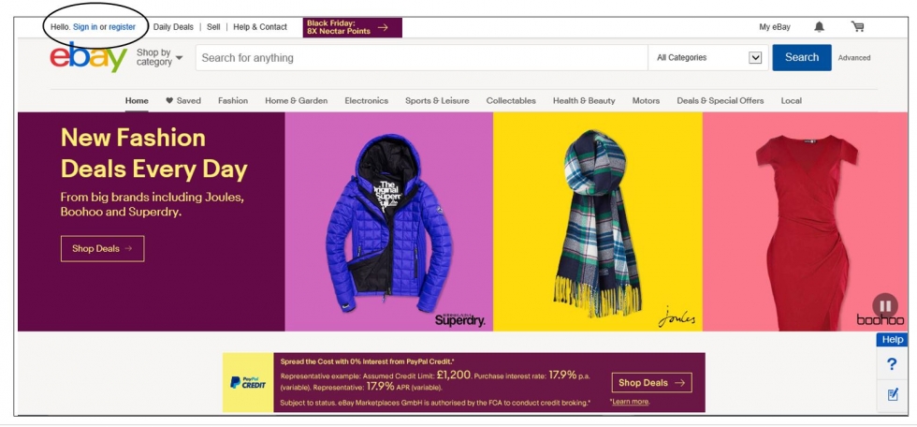Screen dimensions: 917x427
Task: Switch to the Fashion tab
Action: 233,100
